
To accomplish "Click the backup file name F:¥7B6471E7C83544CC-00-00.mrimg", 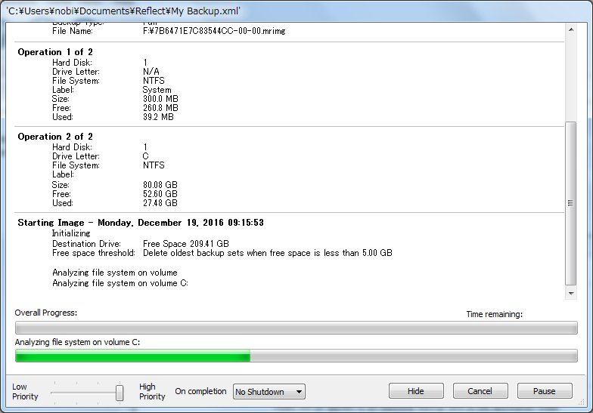I will 214,31.
